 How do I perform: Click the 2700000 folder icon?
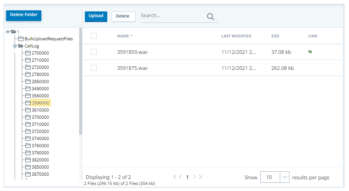pos(28,53)
